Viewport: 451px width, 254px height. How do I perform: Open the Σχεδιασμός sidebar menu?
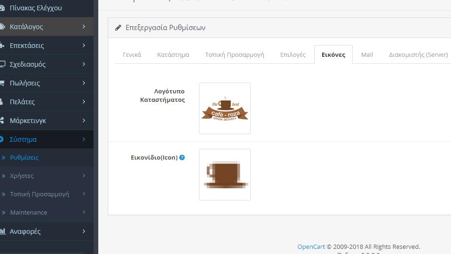click(47, 64)
